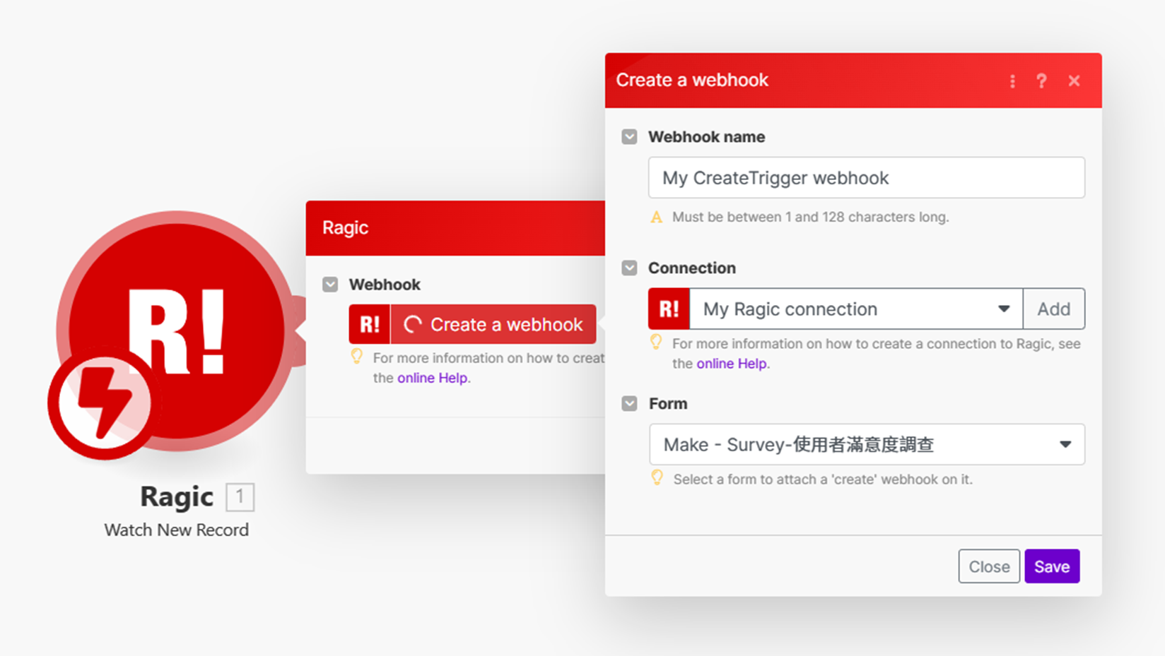Open the three-dot options menu in dialog header
The height and width of the screenshot is (656, 1165).
point(1012,81)
